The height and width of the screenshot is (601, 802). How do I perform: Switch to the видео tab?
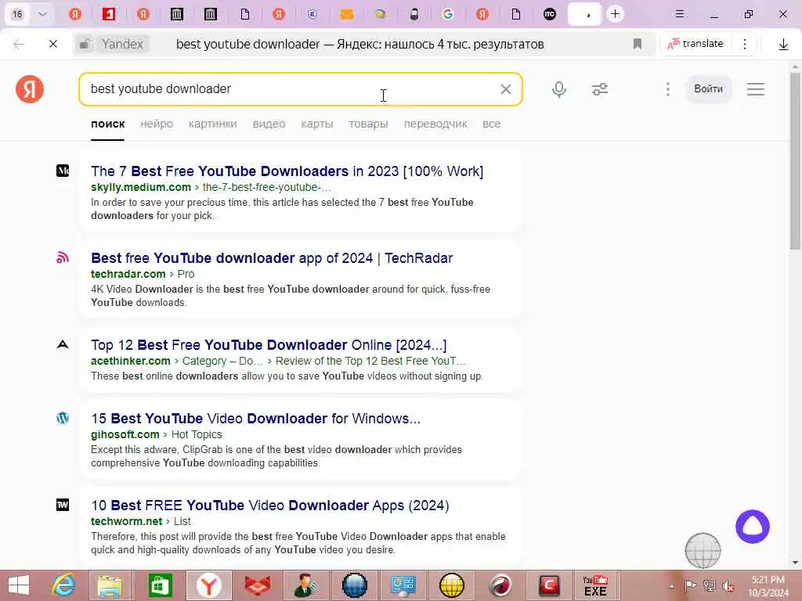click(269, 124)
